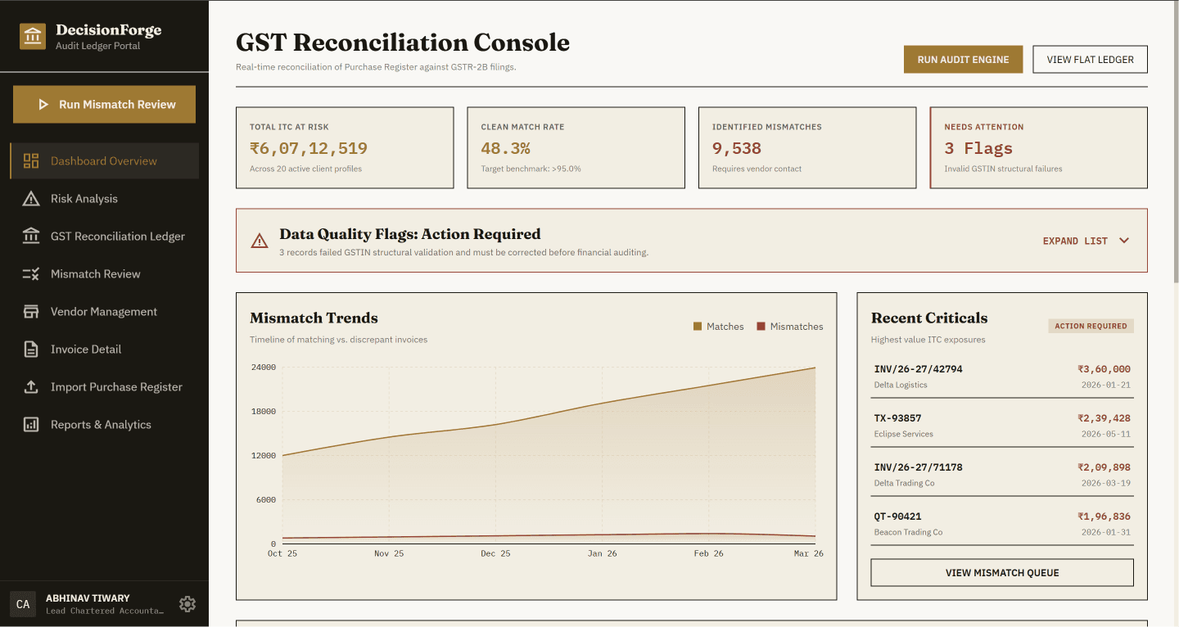The height and width of the screenshot is (627, 1179).
Task: Go to Risk Analysis page
Action: 104,199
